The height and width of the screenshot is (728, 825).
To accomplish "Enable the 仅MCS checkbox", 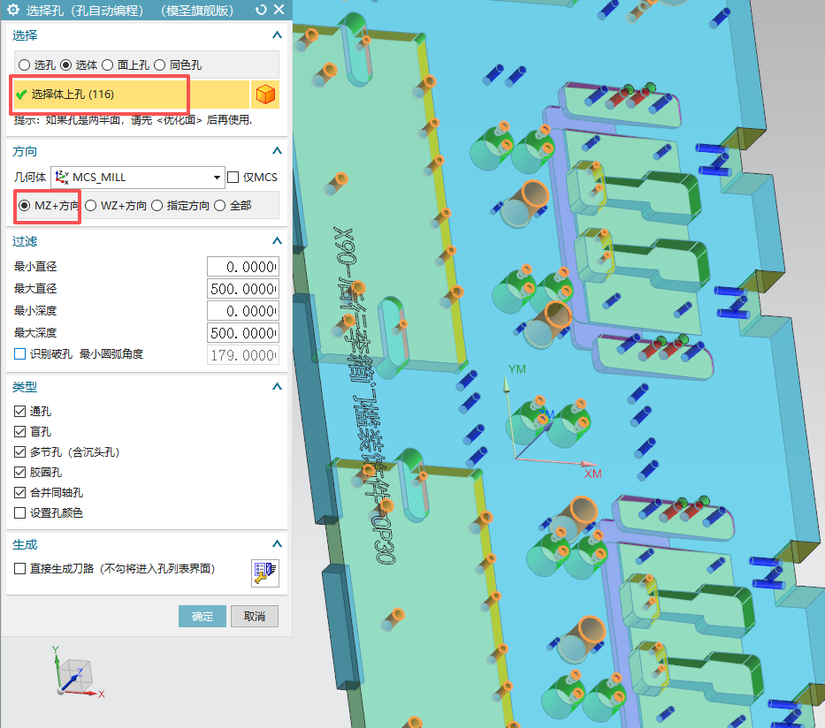I will pyautogui.click(x=233, y=177).
